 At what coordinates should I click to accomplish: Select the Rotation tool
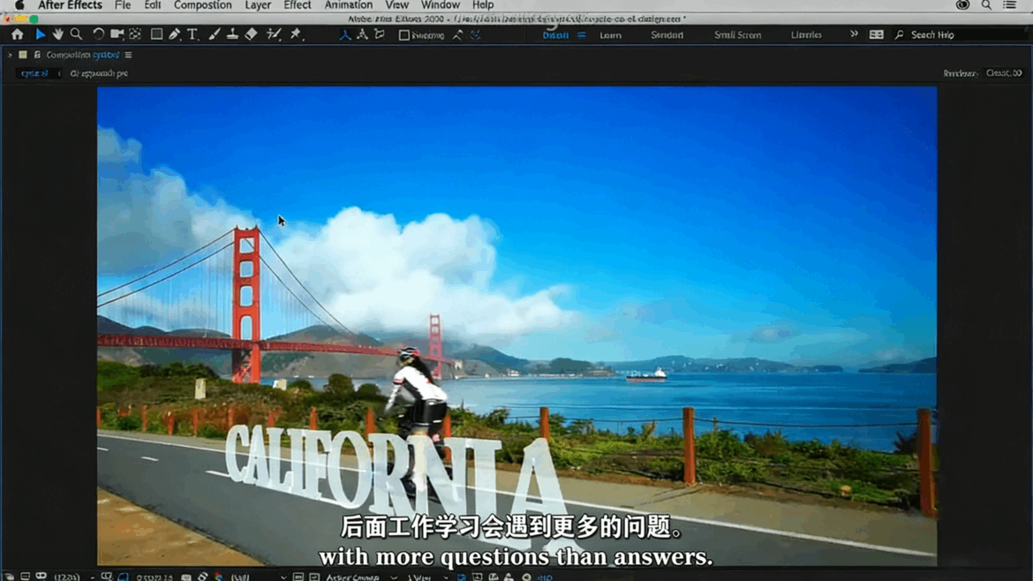point(96,34)
